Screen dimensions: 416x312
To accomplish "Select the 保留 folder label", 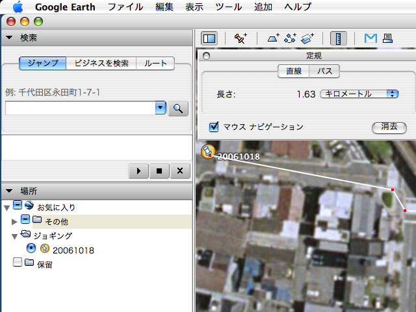I will coord(45,265).
